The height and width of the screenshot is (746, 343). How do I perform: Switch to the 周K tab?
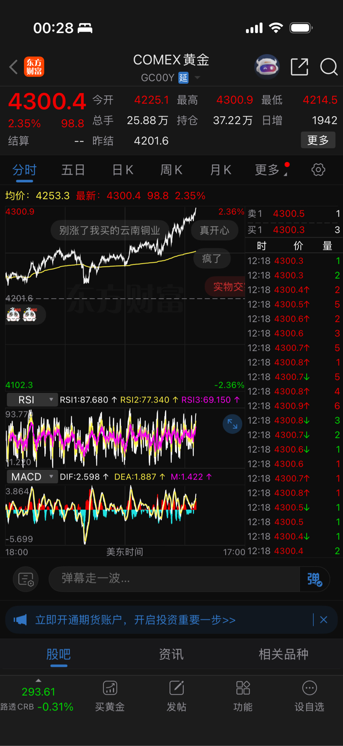click(171, 170)
